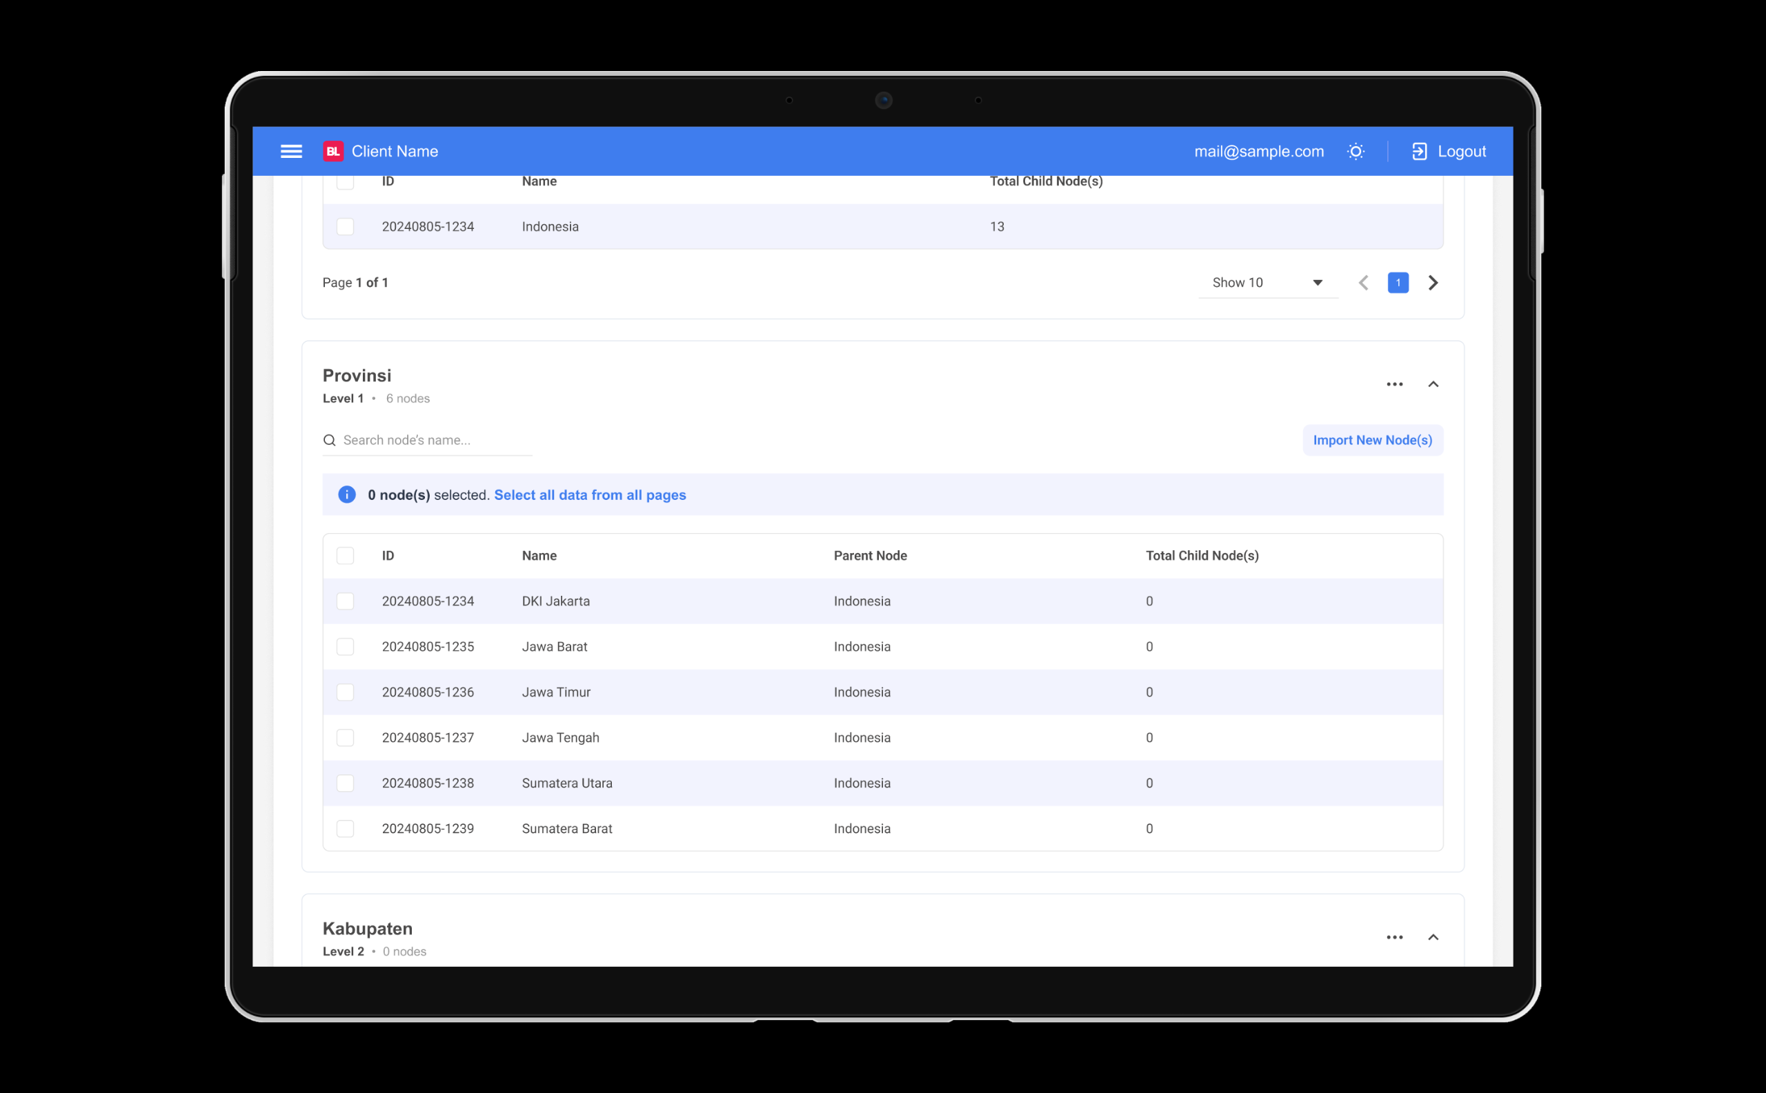Go to next page arrow

(1433, 283)
